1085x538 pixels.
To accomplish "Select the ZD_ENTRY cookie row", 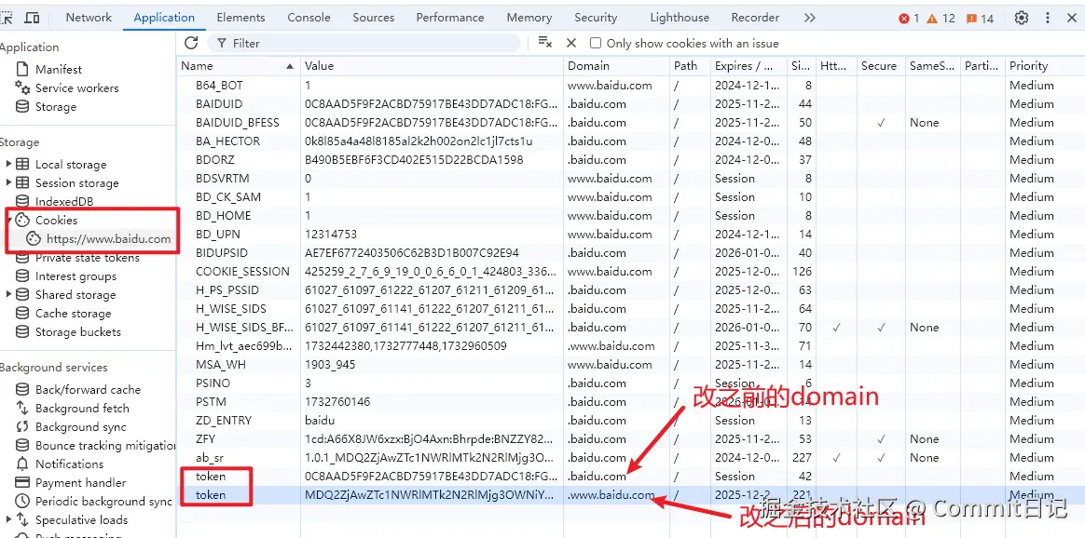I will pyautogui.click(x=630, y=421).
